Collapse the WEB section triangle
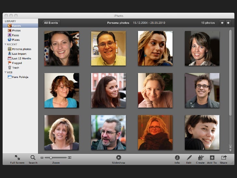Screen dimensions: 237x178 (x=6, y=72)
